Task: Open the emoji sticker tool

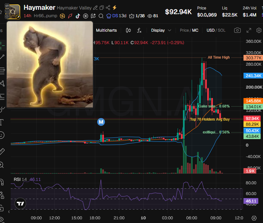Action: click(2, 135)
